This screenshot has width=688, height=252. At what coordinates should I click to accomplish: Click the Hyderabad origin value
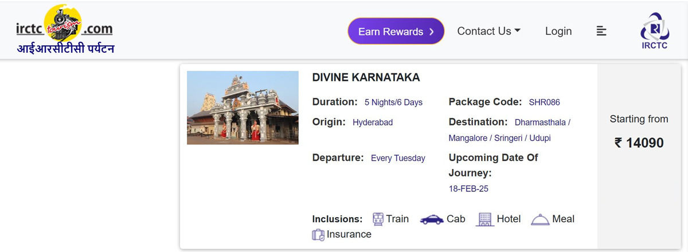[x=373, y=122]
